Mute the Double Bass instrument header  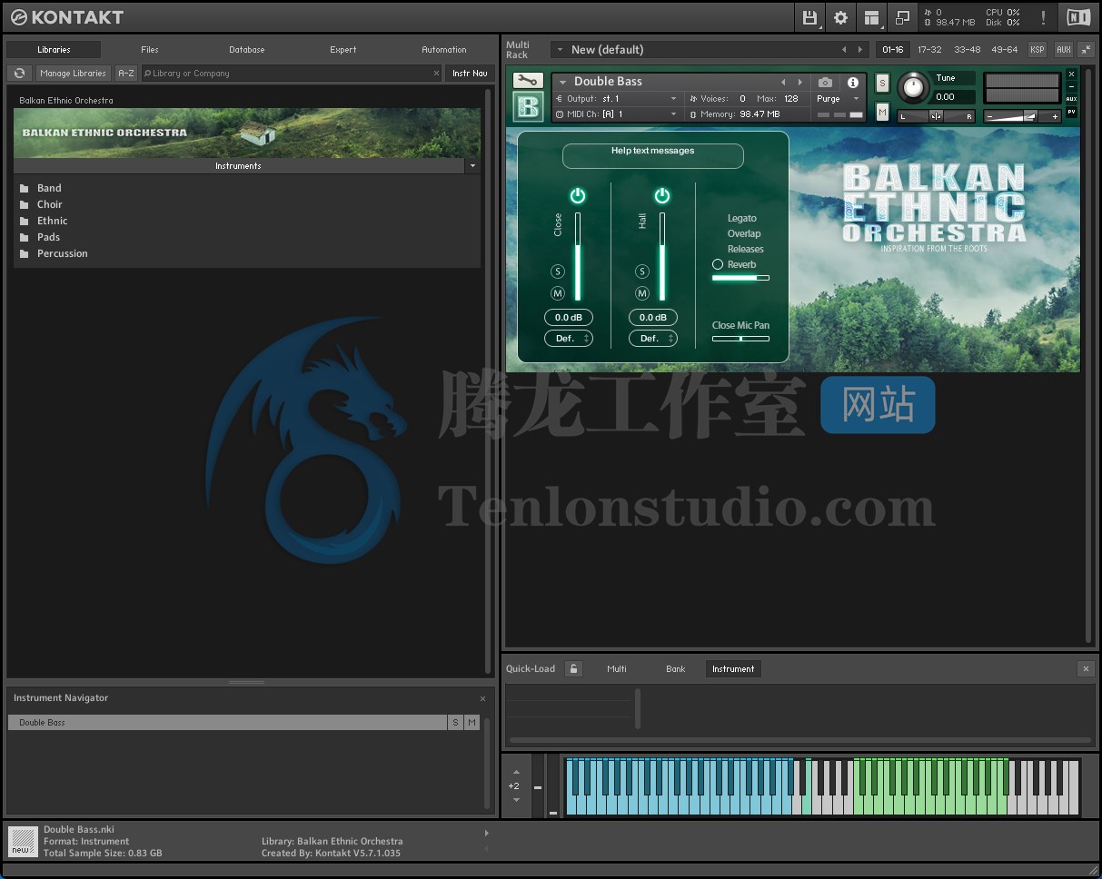pos(882,112)
